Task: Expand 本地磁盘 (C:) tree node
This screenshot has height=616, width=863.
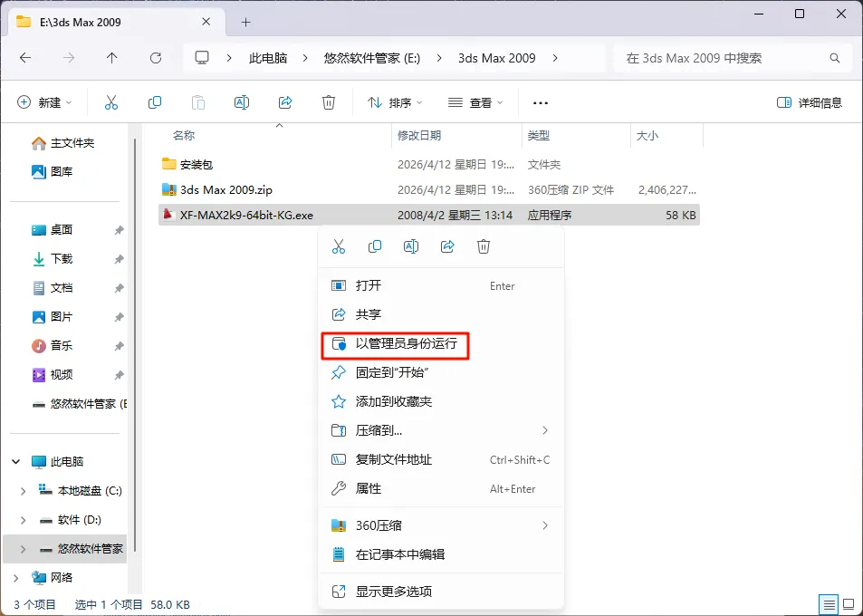Action: click(x=23, y=490)
